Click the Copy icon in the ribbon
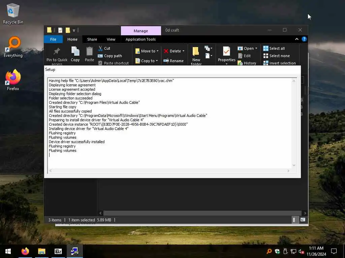 75,54
